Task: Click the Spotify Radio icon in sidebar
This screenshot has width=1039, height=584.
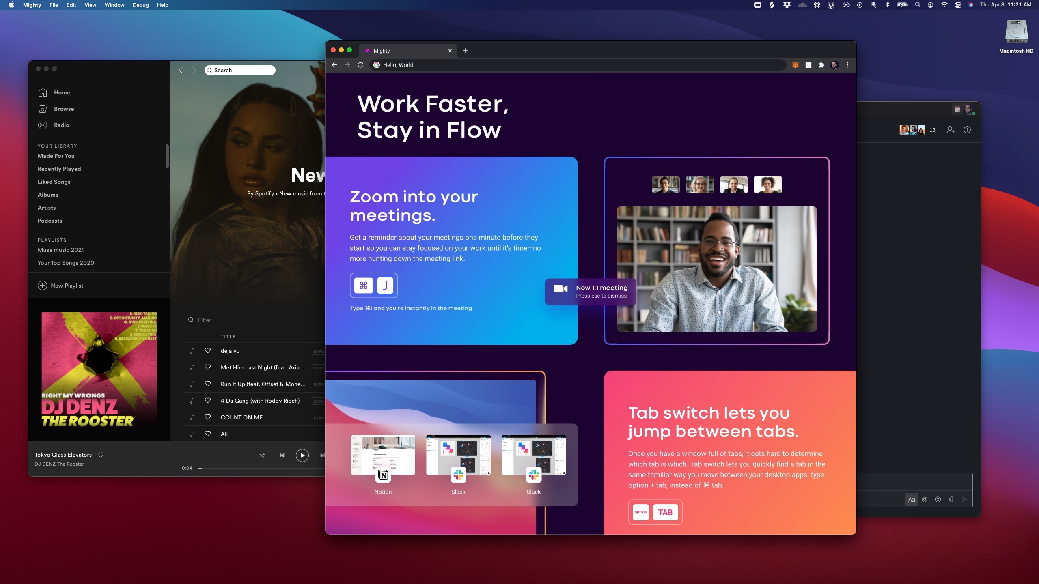Action: pos(42,125)
